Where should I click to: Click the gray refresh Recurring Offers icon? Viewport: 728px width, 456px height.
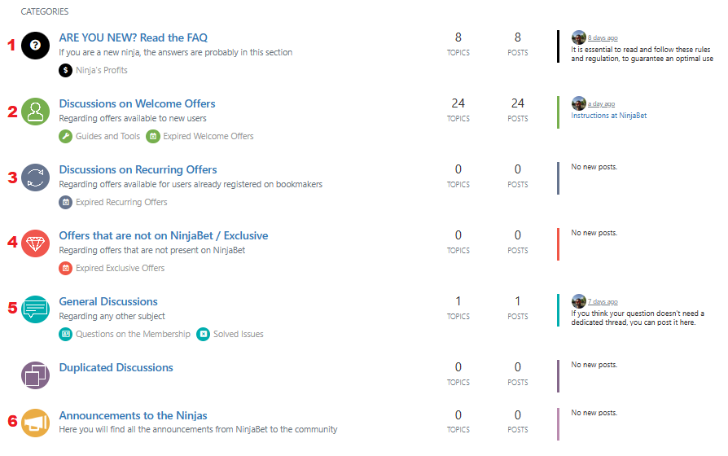click(35, 178)
